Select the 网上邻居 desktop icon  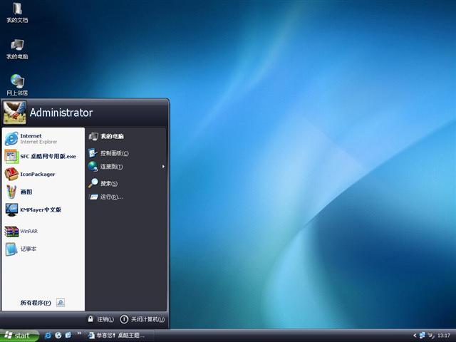pyautogui.click(x=17, y=83)
